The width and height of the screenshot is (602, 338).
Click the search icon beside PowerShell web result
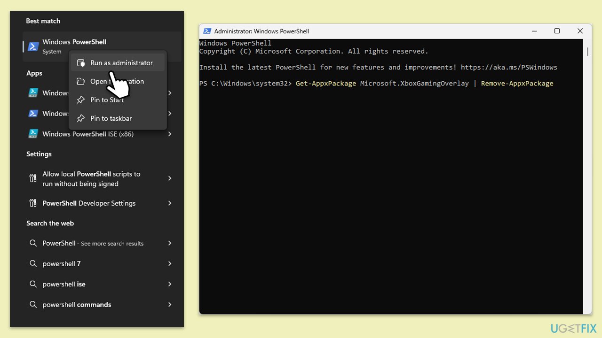pyautogui.click(x=33, y=243)
